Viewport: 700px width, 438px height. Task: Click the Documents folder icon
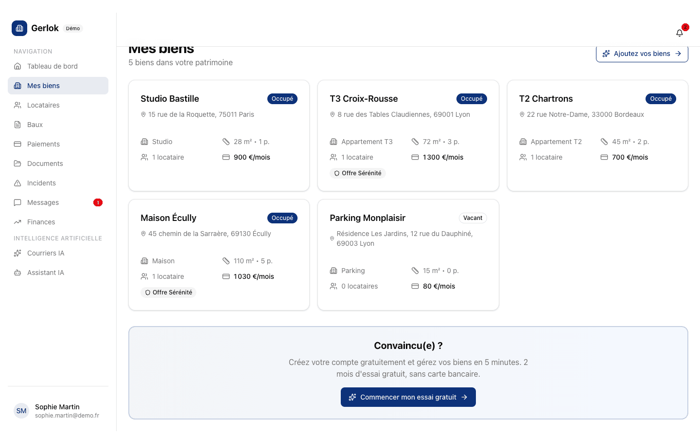(x=17, y=164)
